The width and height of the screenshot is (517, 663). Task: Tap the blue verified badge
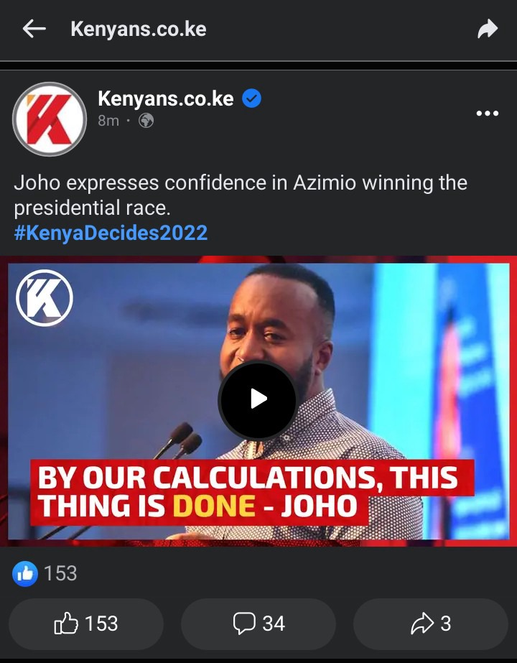[251, 98]
